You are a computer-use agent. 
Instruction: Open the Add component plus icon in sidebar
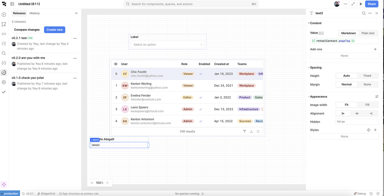pyautogui.click(x=4, y=15)
